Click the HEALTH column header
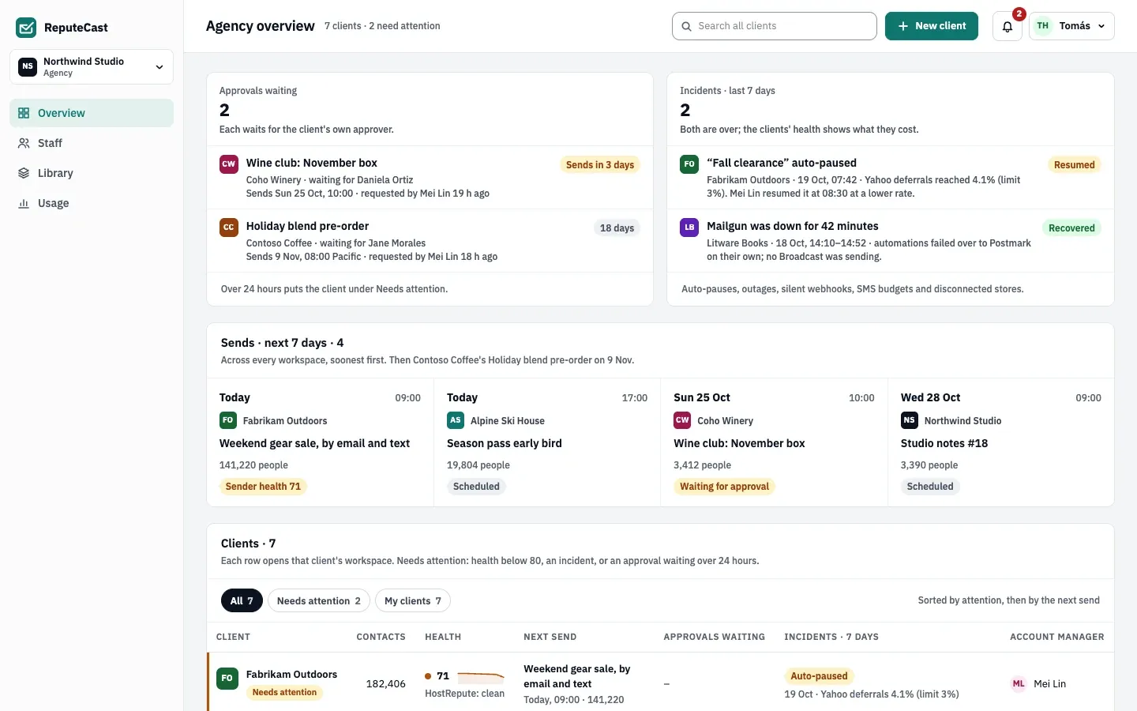1137x711 pixels. click(x=443, y=637)
